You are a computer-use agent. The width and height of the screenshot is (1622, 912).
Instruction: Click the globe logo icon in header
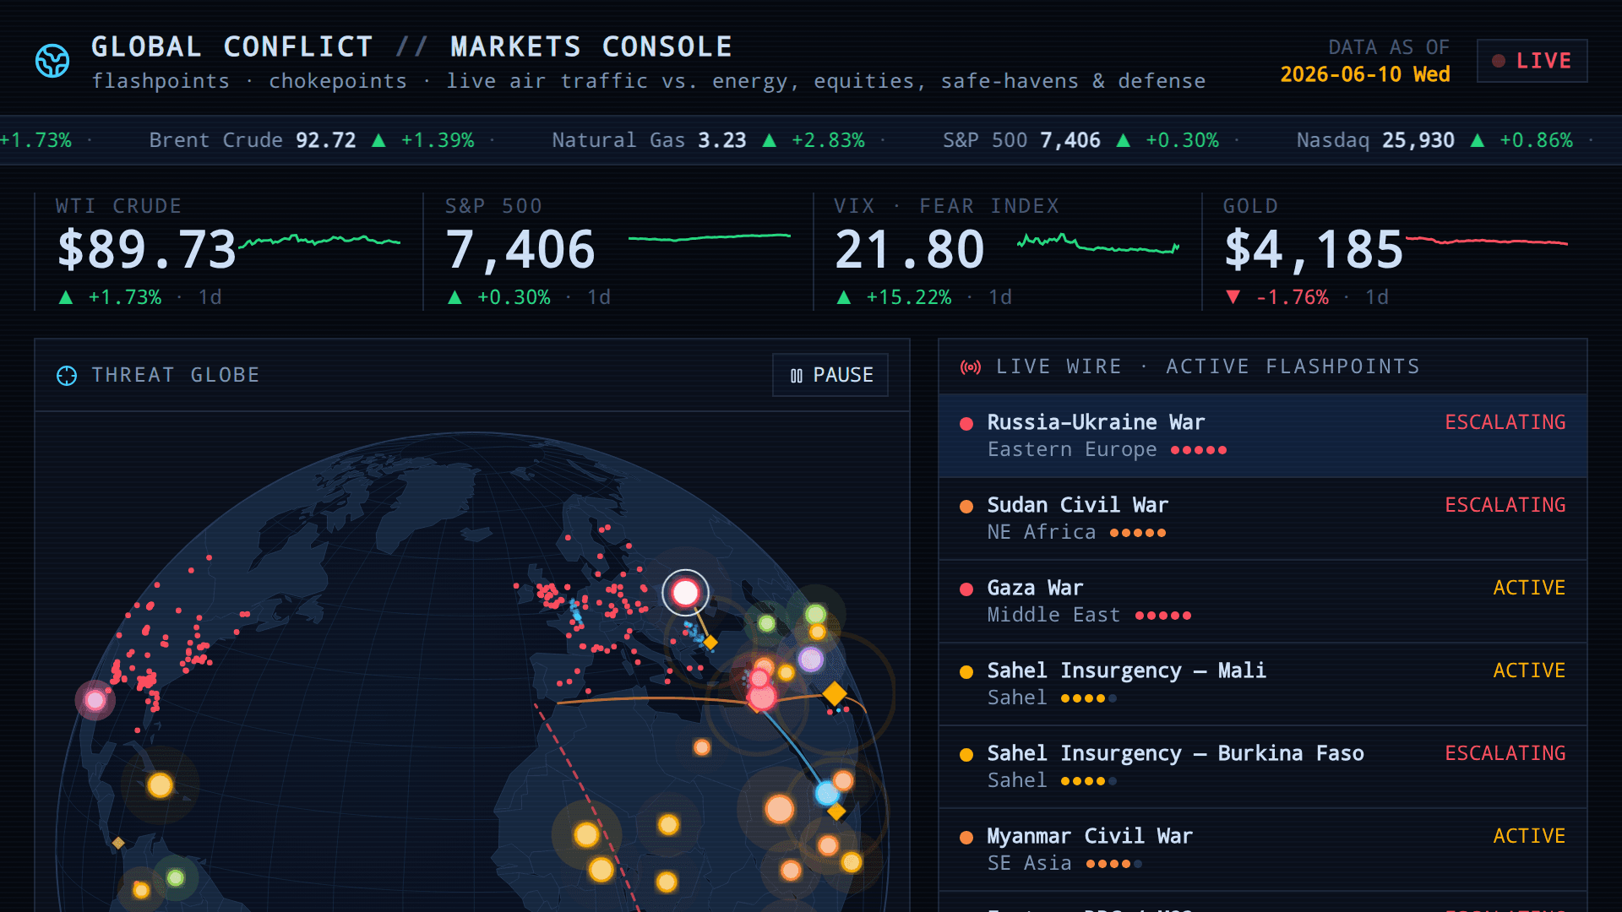click(x=52, y=61)
